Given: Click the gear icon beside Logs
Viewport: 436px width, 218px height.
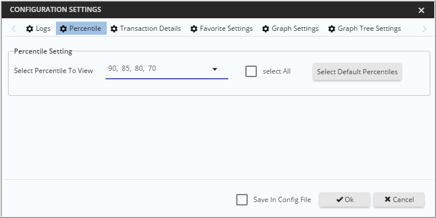Looking at the screenshot, I should click(30, 29).
